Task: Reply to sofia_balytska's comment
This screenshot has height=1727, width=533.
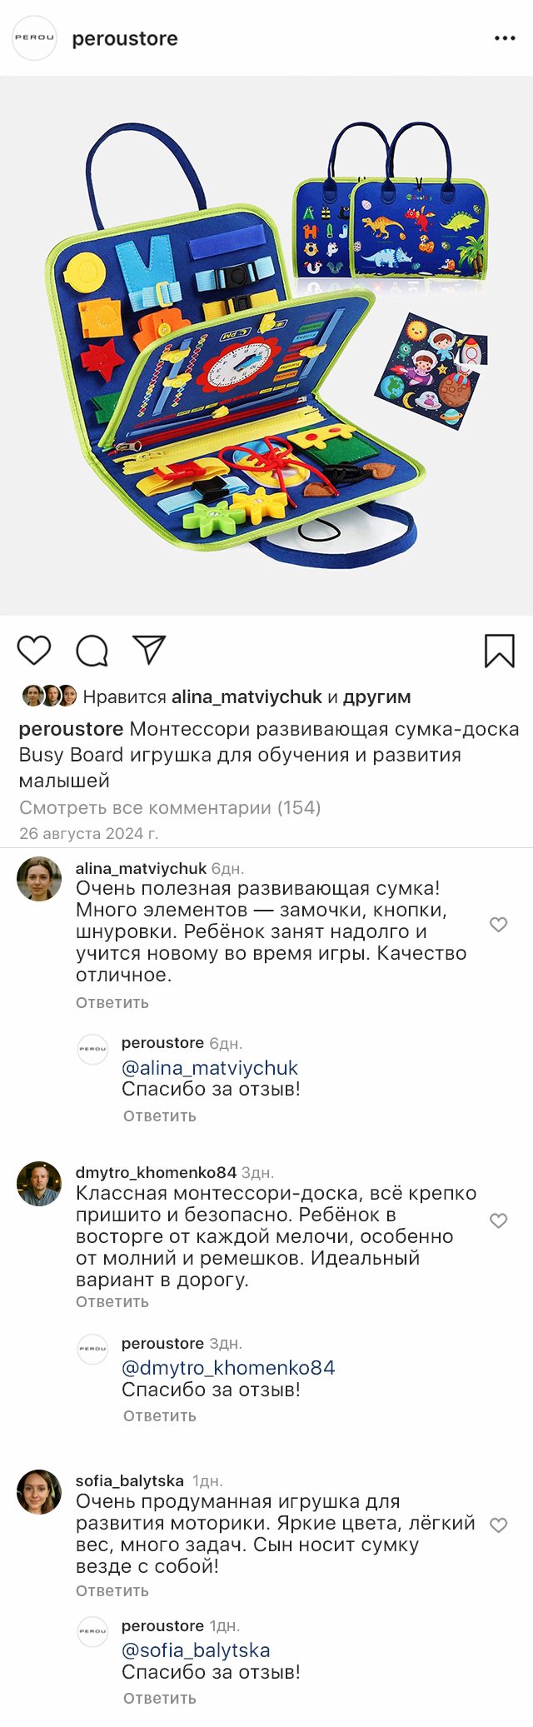Action: tap(112, 1590)
